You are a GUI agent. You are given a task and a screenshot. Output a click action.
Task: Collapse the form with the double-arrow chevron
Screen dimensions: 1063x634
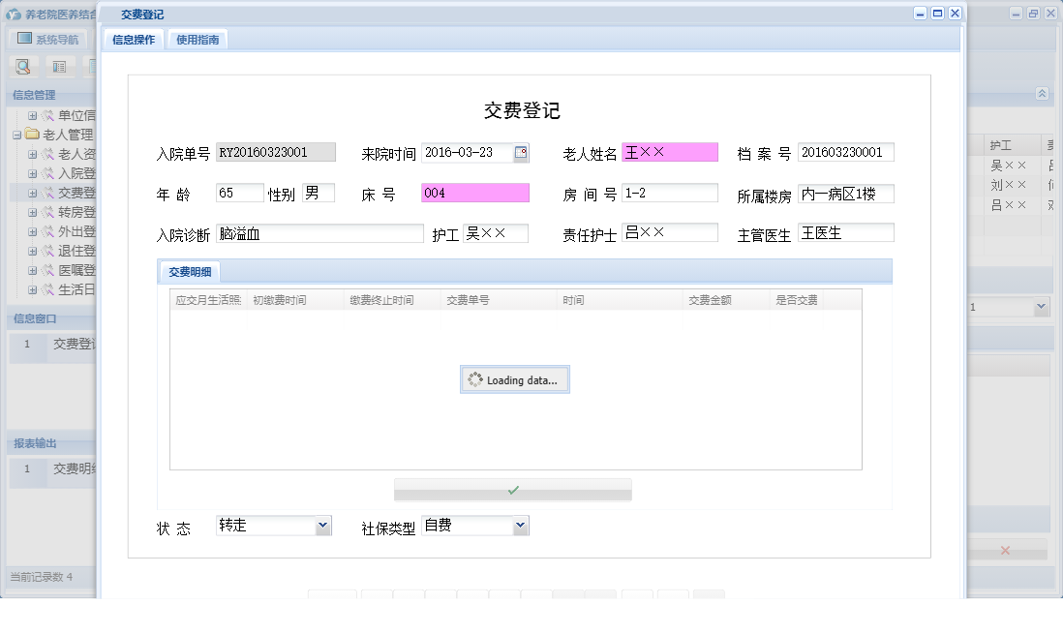point(1042,93)
